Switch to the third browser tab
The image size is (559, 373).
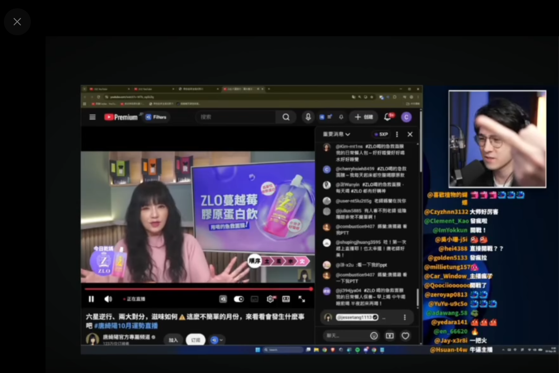tap(198, 89)
